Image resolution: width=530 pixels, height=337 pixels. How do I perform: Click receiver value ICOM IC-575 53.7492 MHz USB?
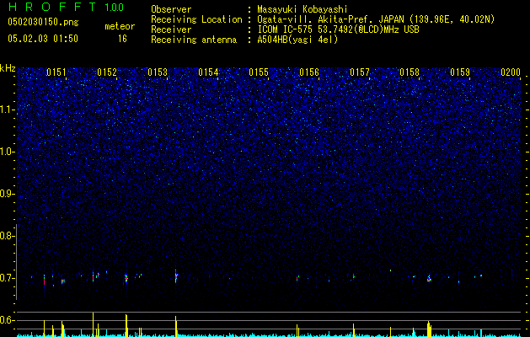tap(338, 29)
